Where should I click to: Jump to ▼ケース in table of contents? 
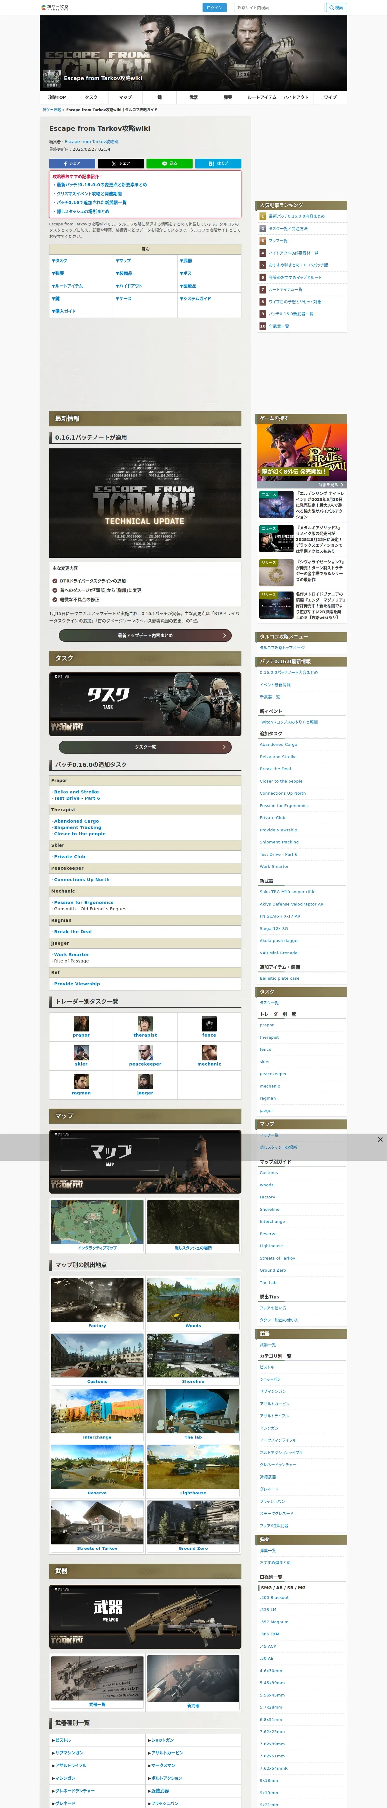124,298
